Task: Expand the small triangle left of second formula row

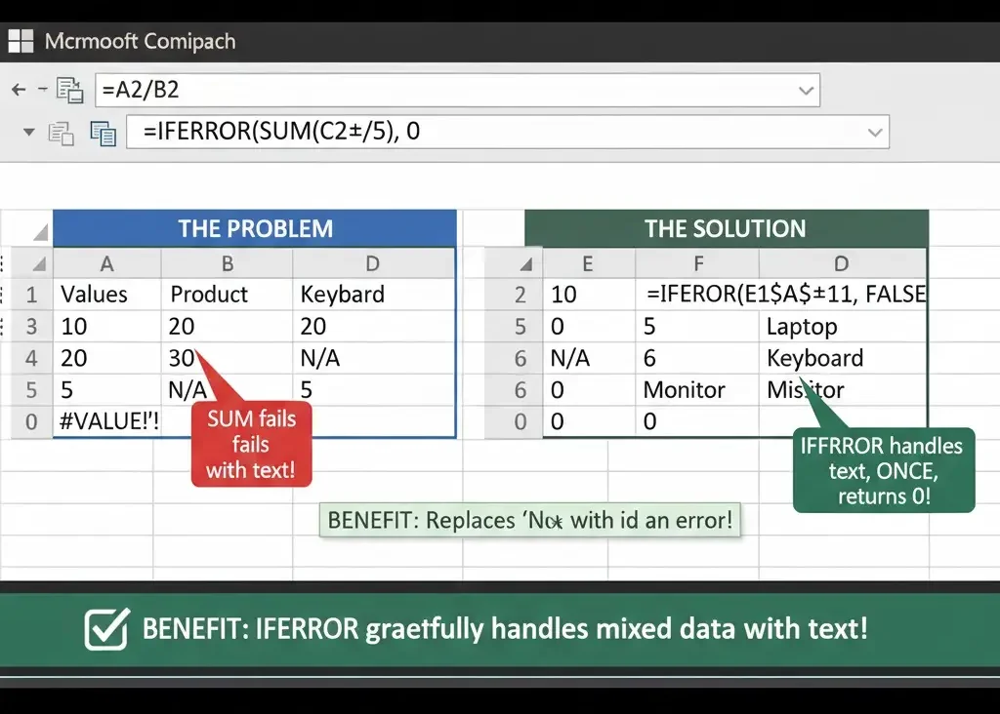Action: [28, 133]
